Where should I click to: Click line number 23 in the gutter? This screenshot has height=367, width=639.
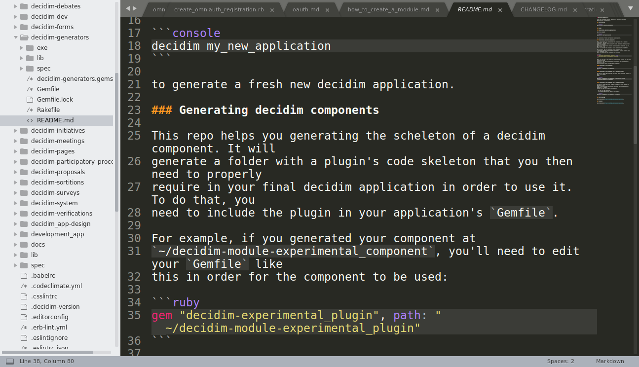[134, 110]
